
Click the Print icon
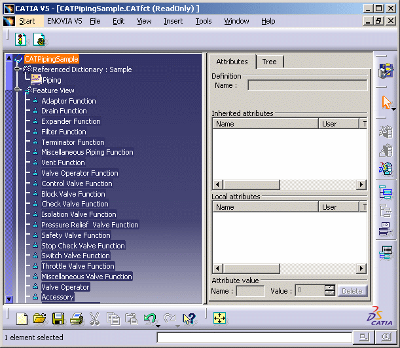pyautogui.click(x=77, y=319)
